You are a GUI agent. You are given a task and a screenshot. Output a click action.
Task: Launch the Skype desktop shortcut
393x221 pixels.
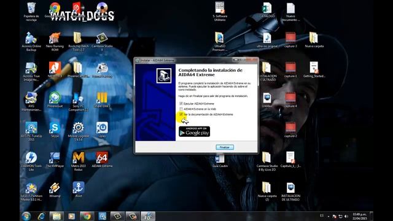(x=55, y=130)
